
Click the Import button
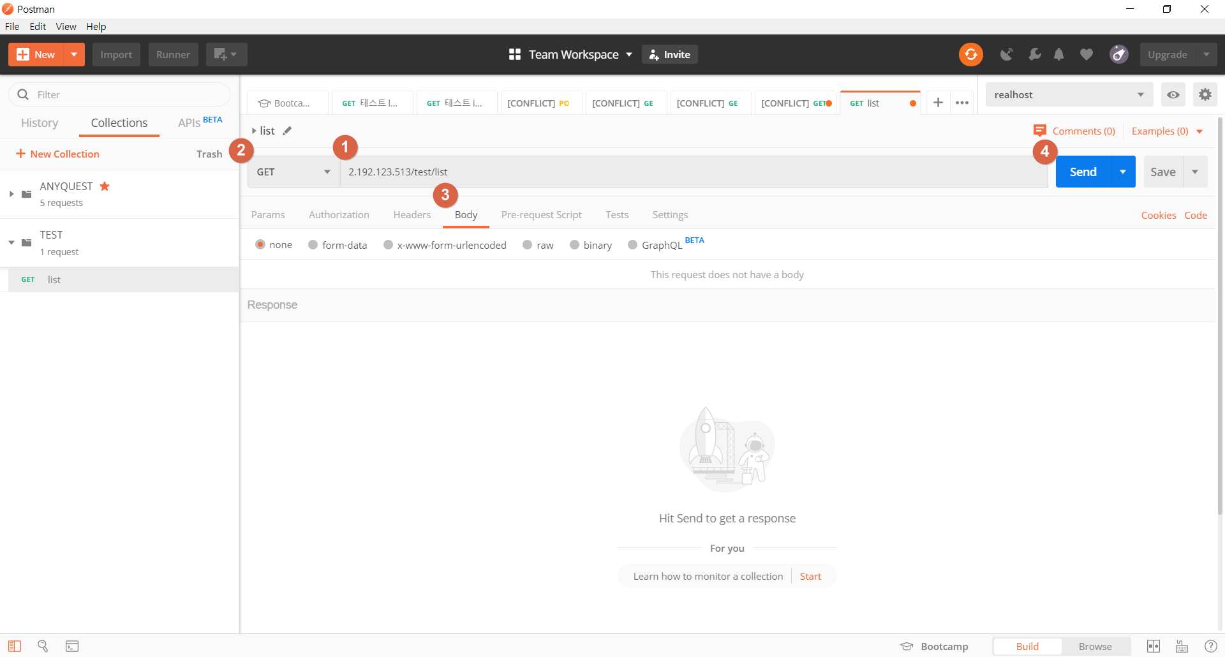click(116, 54)
